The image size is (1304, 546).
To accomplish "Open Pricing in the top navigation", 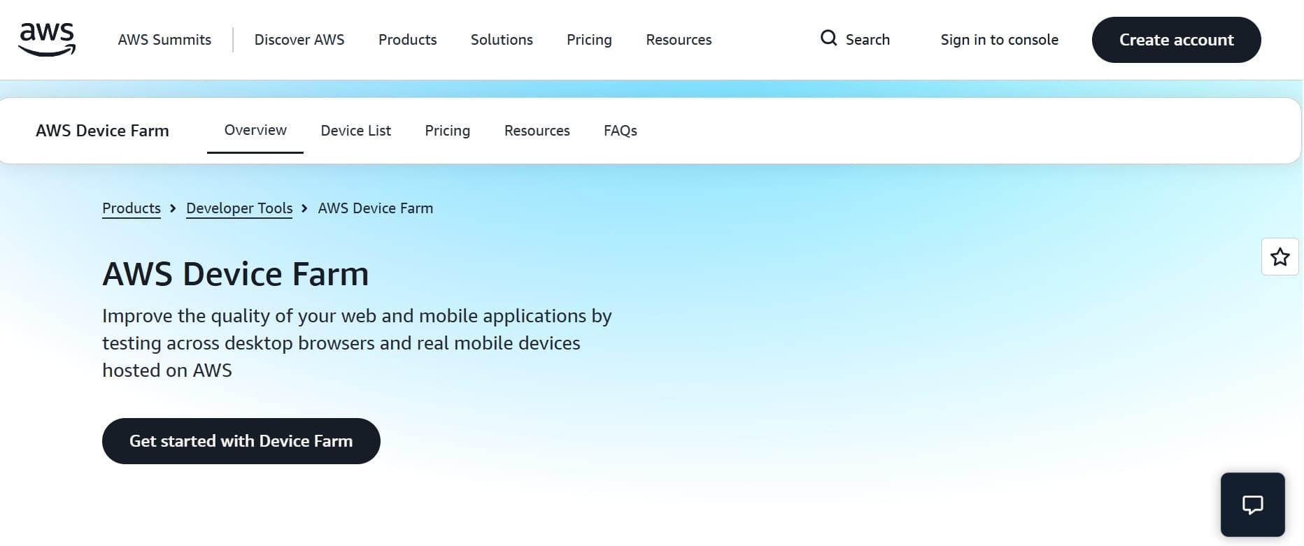I will point(589,40).
